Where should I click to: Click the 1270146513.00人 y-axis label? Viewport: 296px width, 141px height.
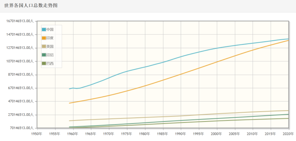click(x=20, y=48)
